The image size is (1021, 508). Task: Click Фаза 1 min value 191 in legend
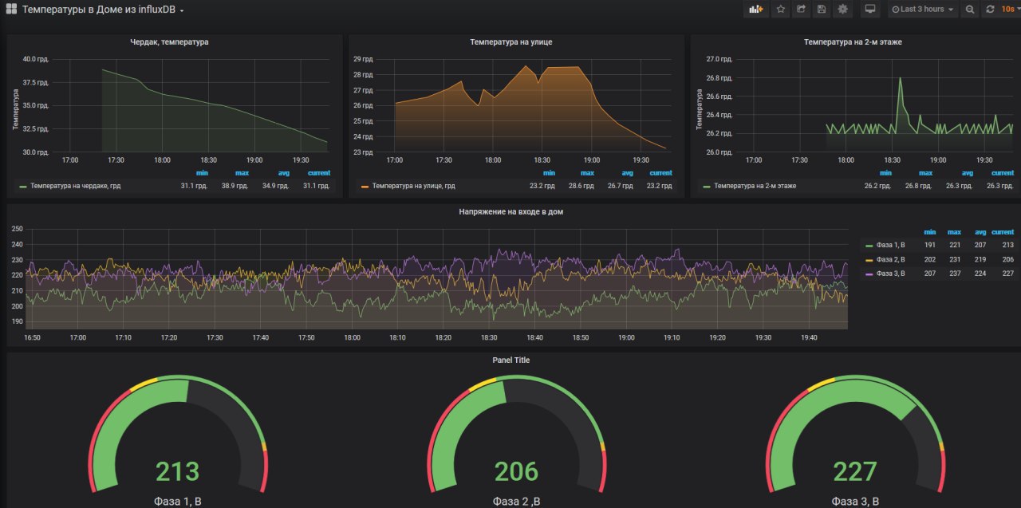[x=930, y=246]
